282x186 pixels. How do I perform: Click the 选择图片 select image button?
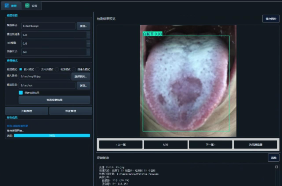[x=81, y=77]
